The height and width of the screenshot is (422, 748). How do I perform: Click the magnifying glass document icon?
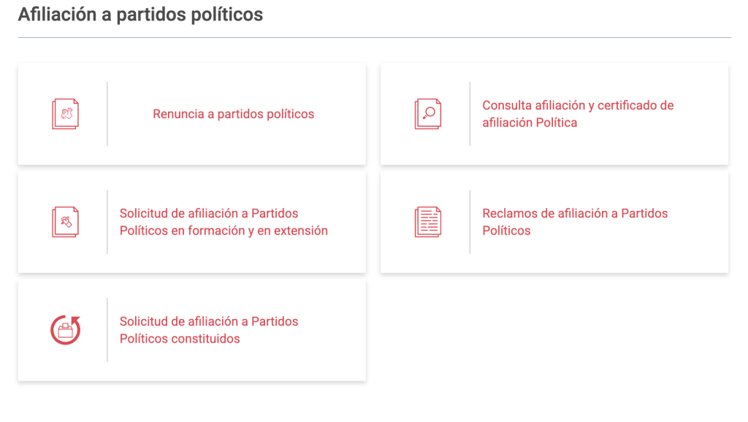pos(427,115)
